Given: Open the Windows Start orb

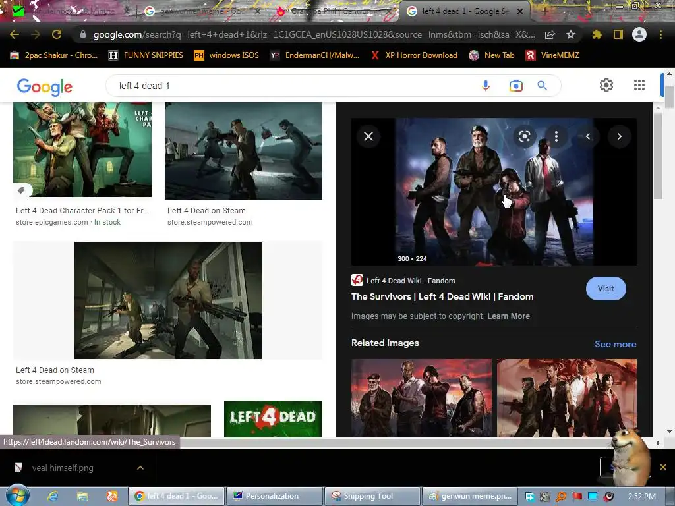Looking at the screenshot, I should [x=17, y=495].
